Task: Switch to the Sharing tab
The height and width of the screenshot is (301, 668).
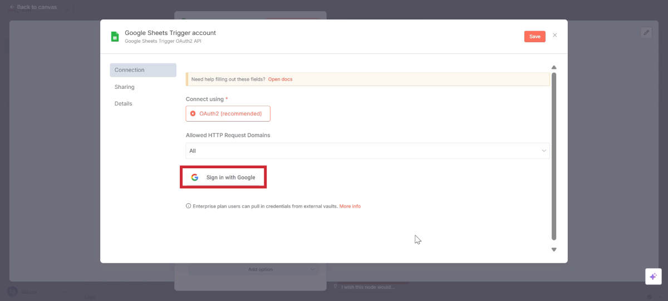Action: tap(125, 87)
